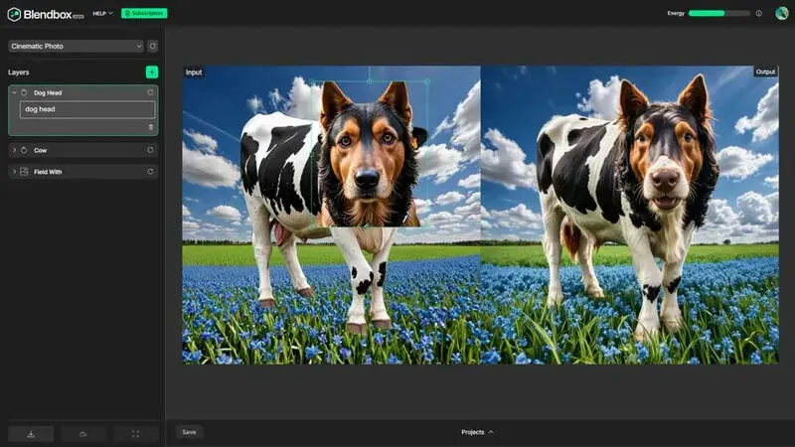Click the Save button
795x447 pixels.
pos(189,432)
